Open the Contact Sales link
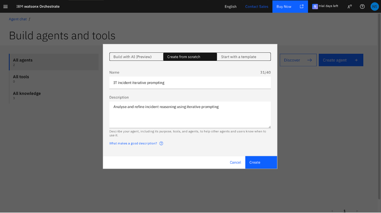 (256, 7)
